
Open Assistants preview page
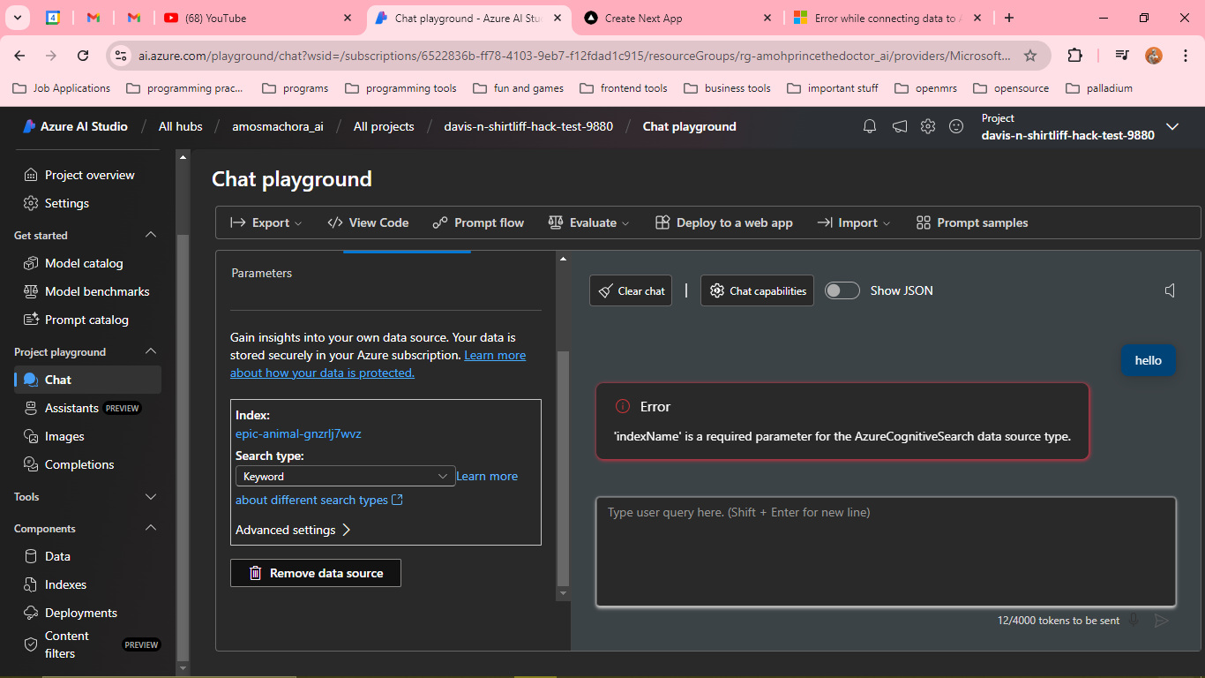87,408
